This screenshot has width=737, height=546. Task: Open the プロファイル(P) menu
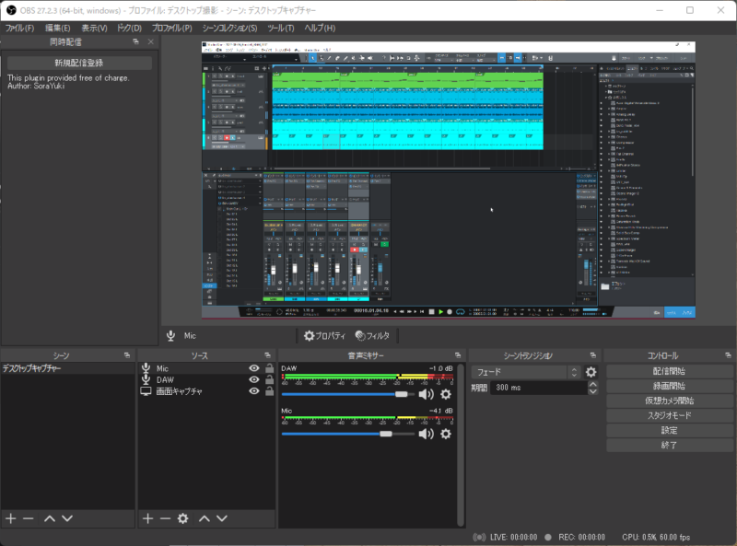coord(172,29)
